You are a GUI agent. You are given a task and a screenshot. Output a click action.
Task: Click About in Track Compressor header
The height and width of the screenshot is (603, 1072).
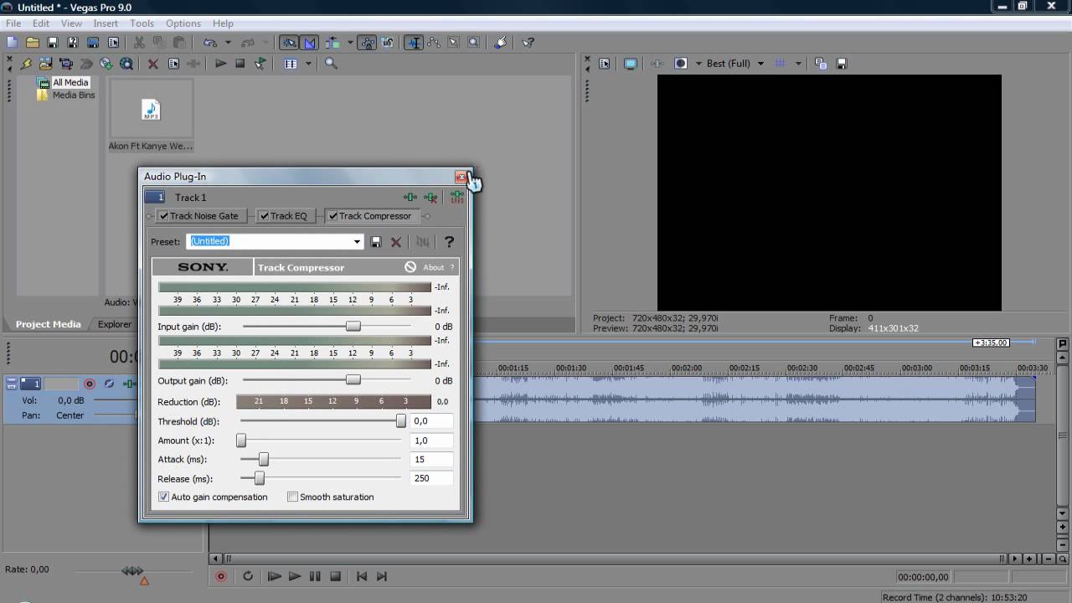434,267
